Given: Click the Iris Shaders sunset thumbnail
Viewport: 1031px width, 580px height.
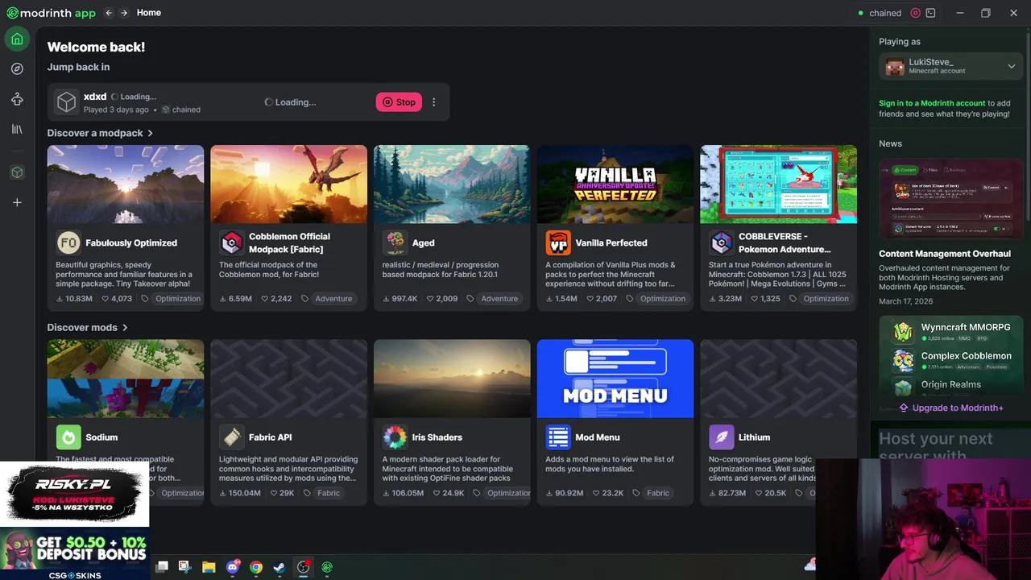Looking at the screenshot, I should [452, 379].
